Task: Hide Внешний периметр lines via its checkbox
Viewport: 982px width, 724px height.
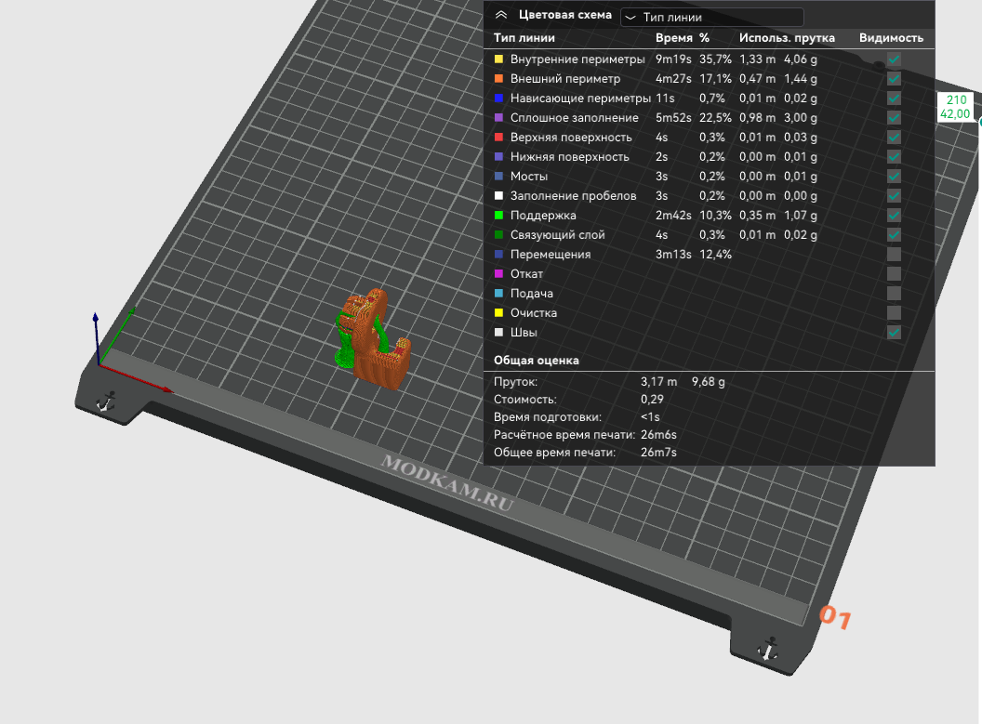Action: [x=894, y=79]
